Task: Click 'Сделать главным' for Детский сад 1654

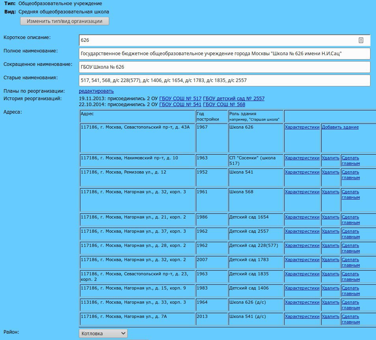Action: click(x=351, y=220)
